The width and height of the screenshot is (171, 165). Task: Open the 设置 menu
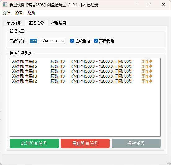coord(19,13)
